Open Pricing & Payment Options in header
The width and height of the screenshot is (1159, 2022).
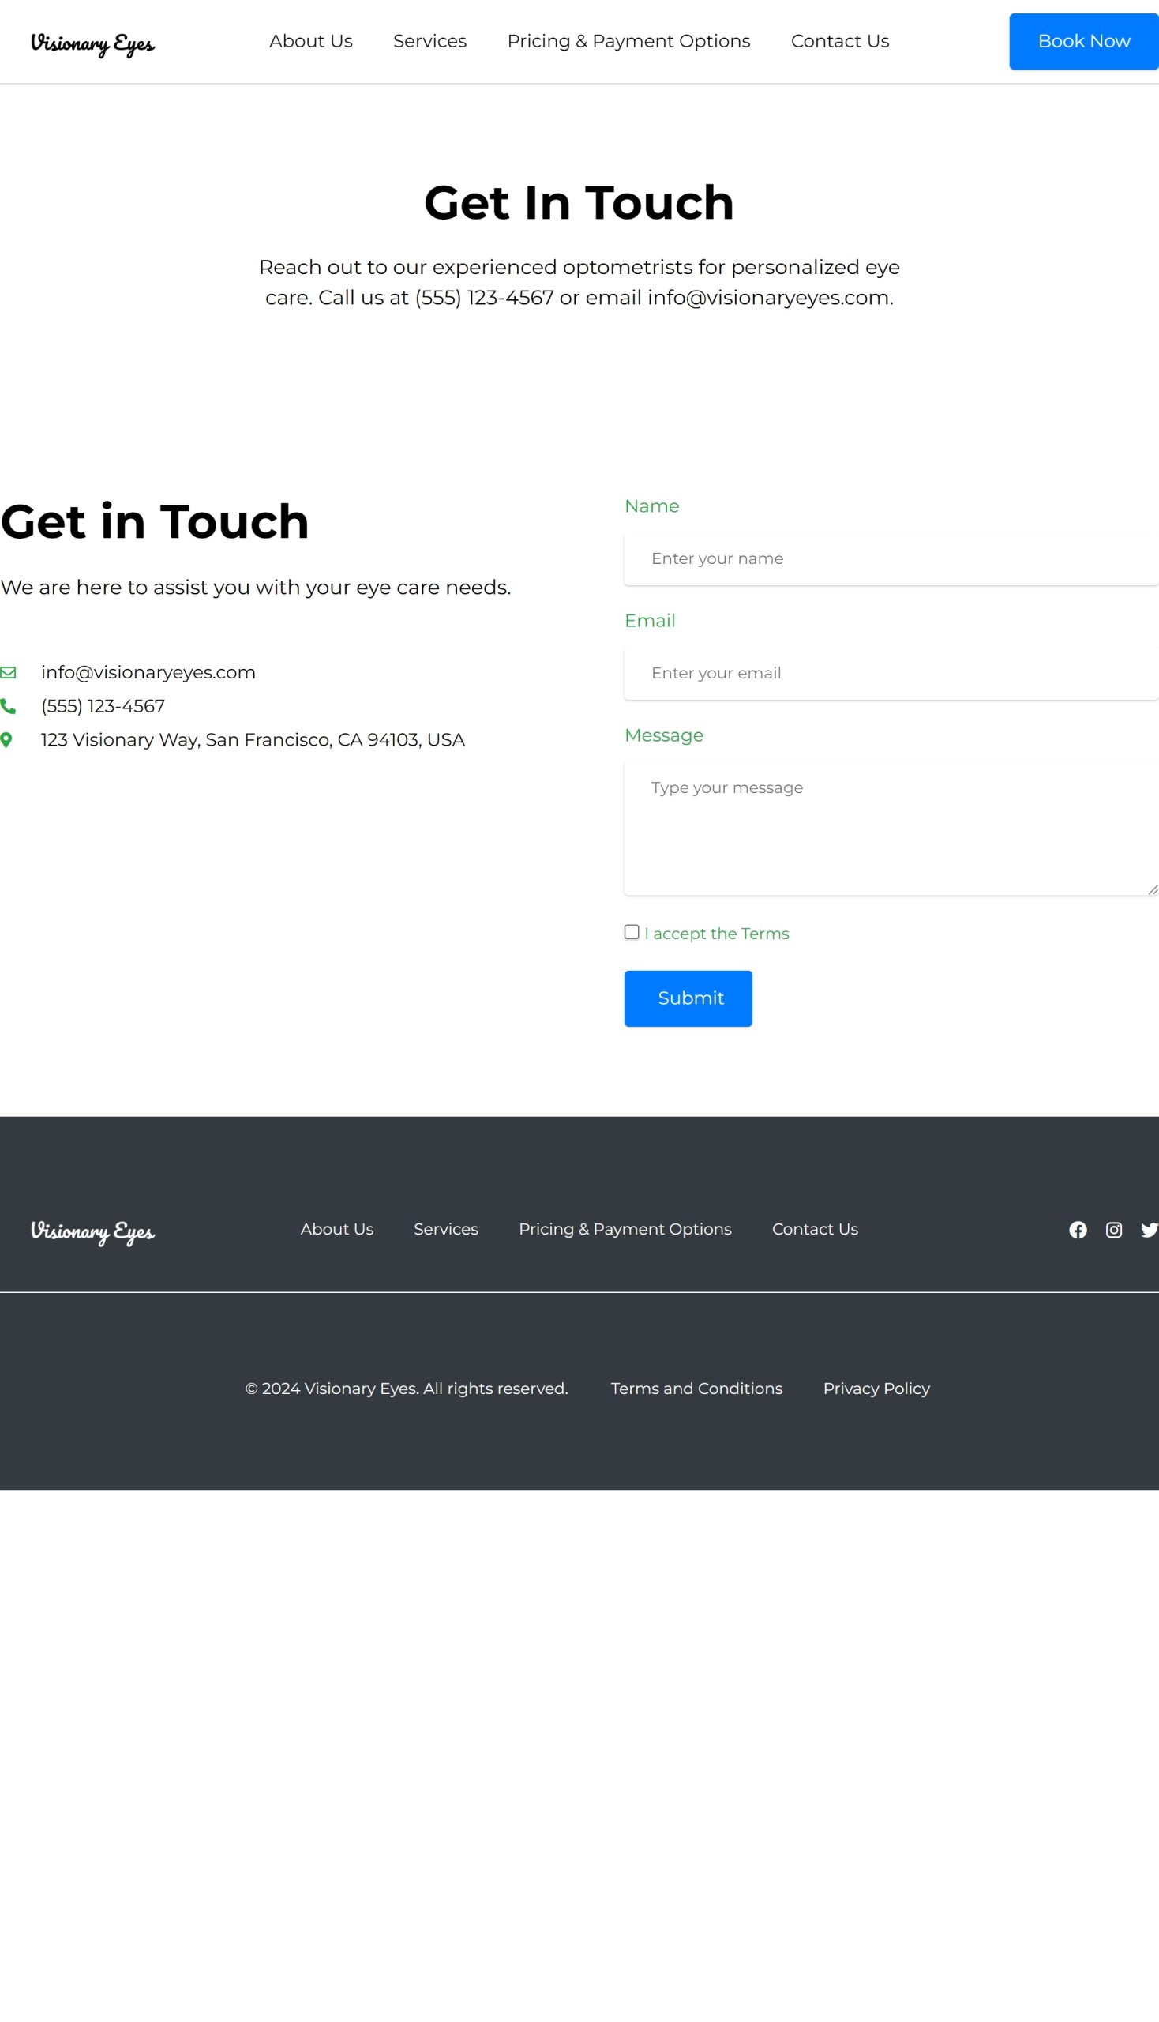tap(629, 41)
